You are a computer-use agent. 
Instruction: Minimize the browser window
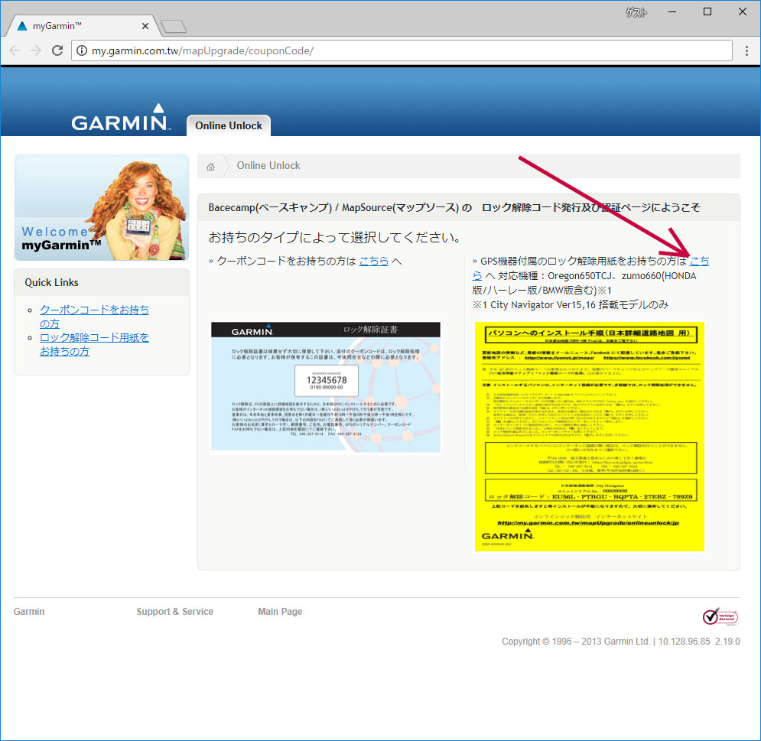[x=672, y=12]
